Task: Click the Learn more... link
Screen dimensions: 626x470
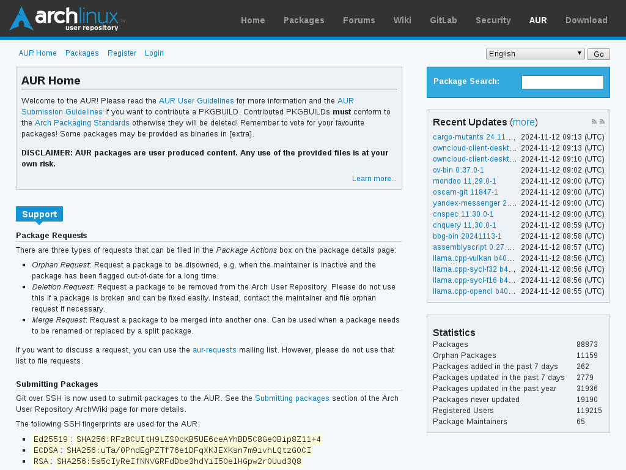Action: [374, 179]
